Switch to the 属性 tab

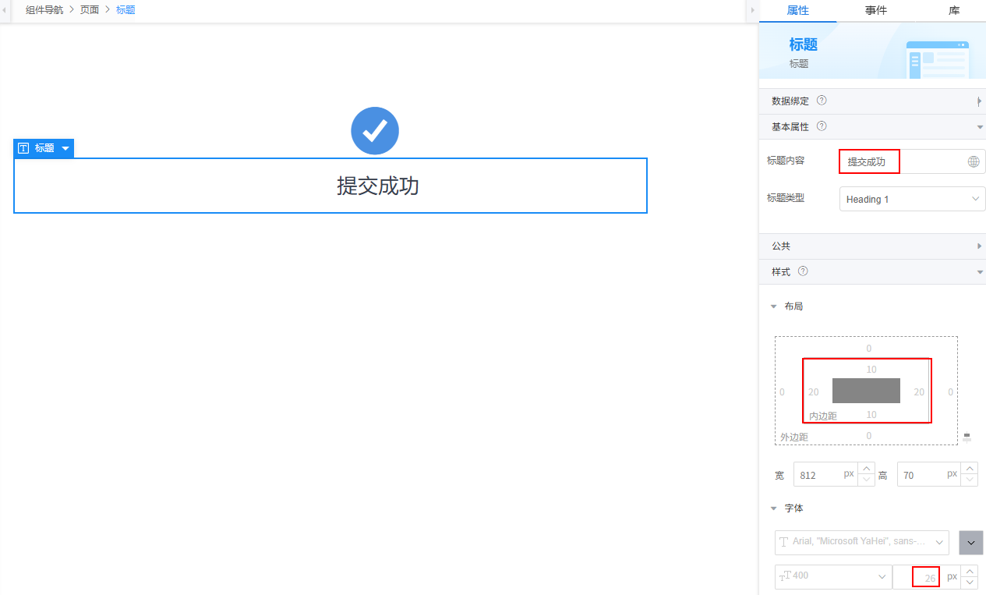tap(797, 11)
